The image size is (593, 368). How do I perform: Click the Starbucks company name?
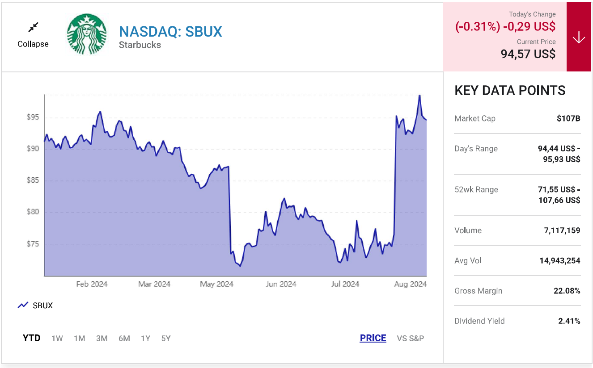click(x=140, y=45)
